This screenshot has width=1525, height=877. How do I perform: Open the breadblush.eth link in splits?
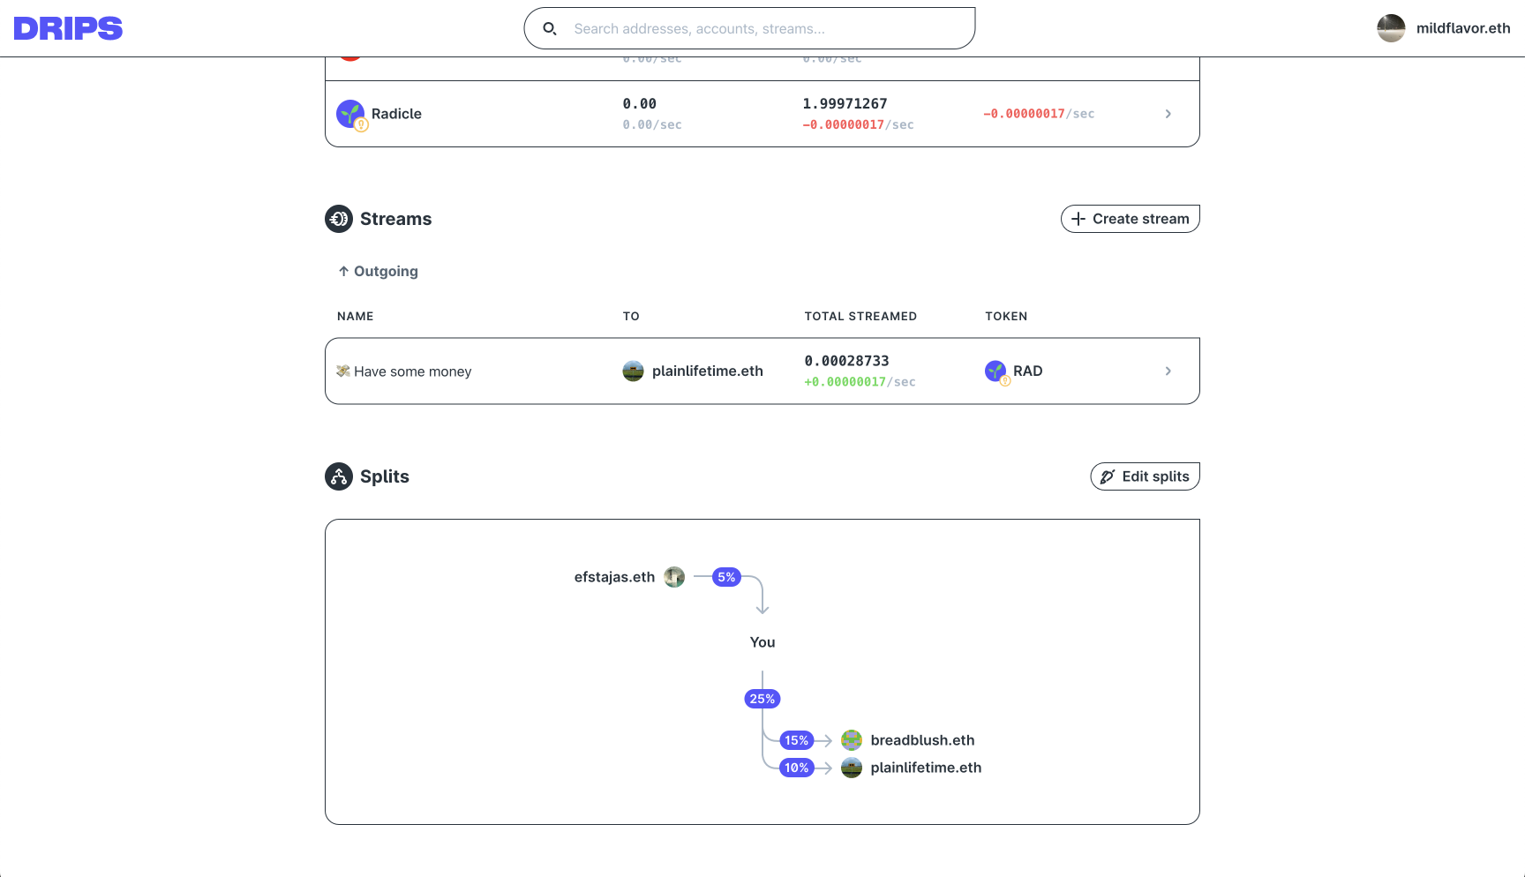pos(922,740)
